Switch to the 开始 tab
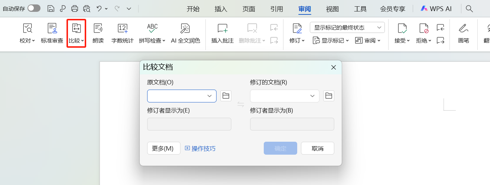 (193, 9)
